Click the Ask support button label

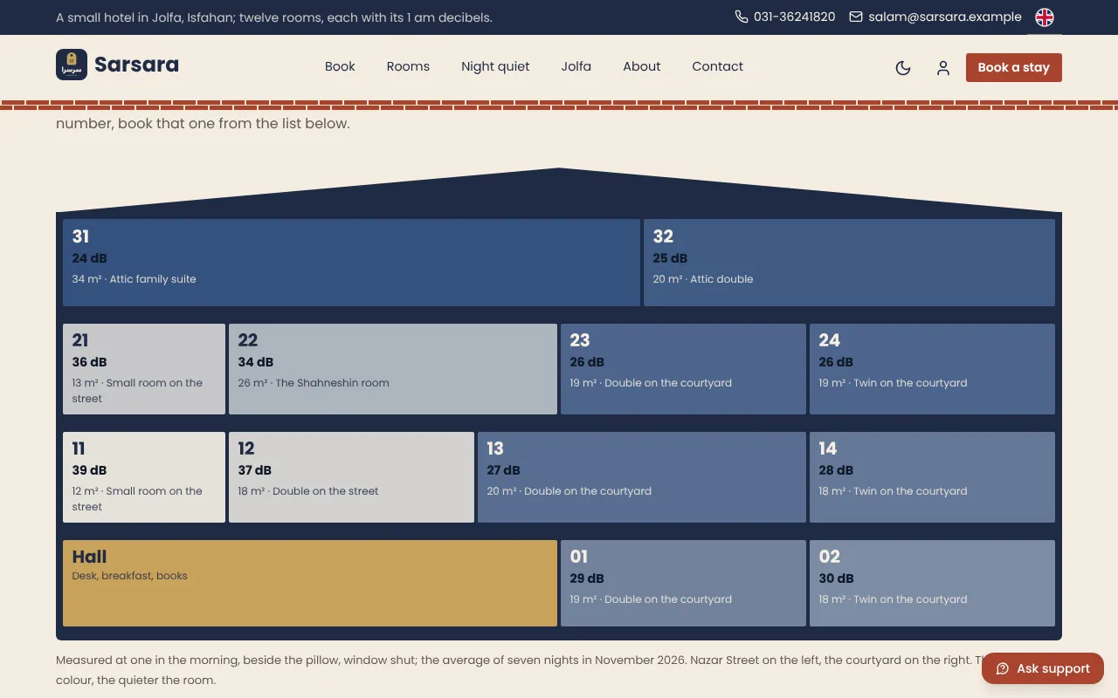[1053, 669]
